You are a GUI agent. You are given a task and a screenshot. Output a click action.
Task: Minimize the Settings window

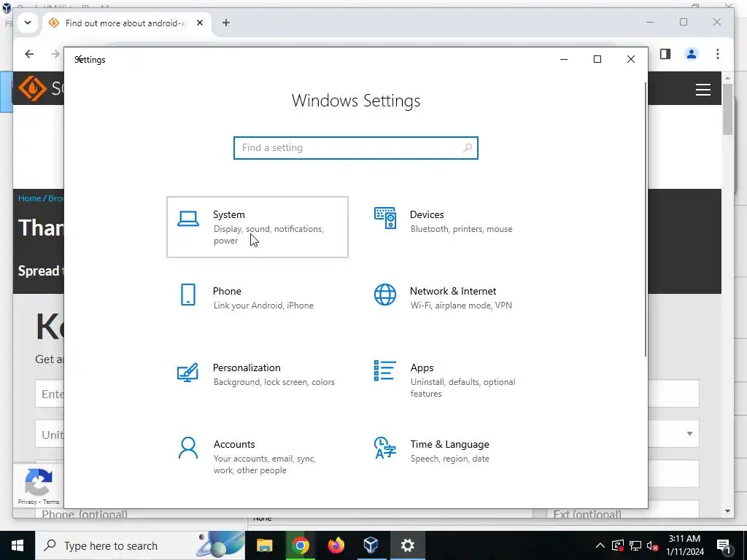click(x=564, y=59)
